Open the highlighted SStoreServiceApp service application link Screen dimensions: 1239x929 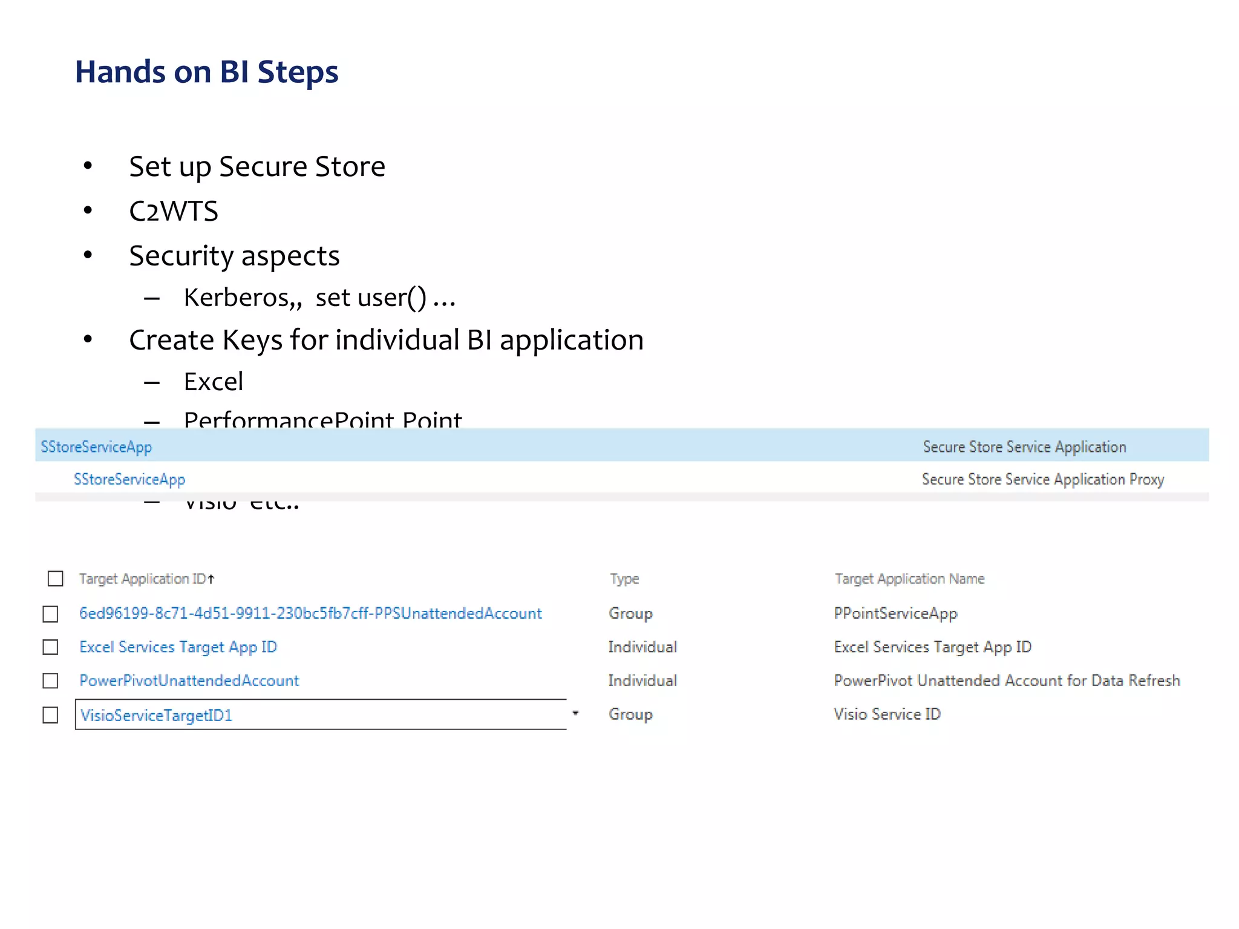(x=96, y=447)
